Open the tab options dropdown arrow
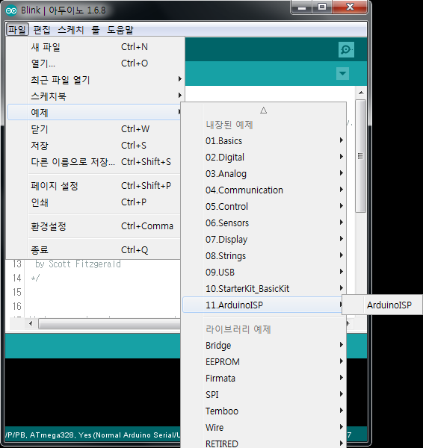Image resolution: width=423 pixels, height=448 pixels. (x=342, y=73)
